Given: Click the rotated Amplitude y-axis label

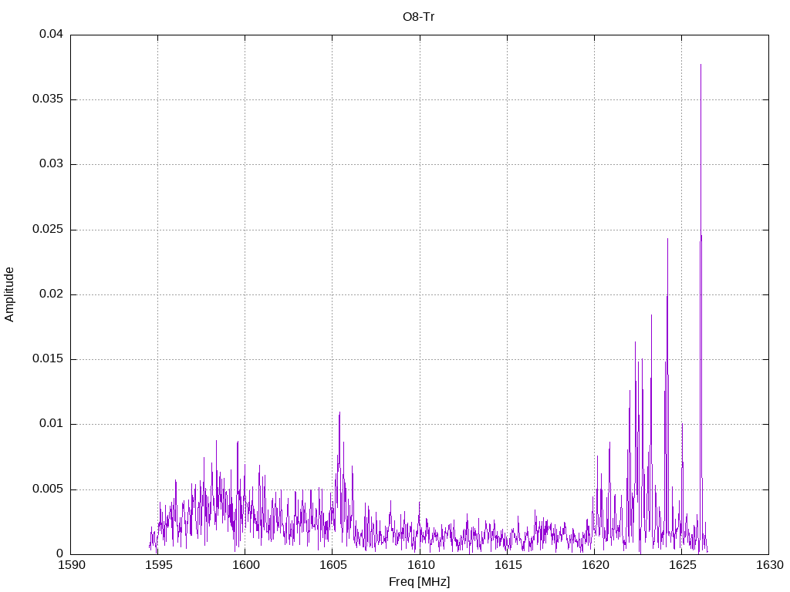Looking at the screenshot, I should coord(9,294).
